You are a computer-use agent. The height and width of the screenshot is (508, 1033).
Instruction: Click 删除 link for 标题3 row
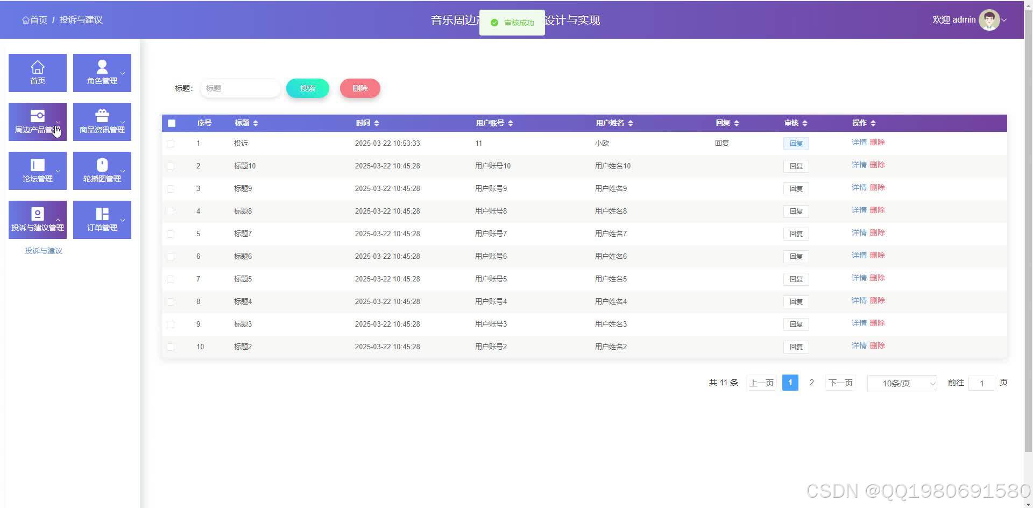click(x=878, y=323)
